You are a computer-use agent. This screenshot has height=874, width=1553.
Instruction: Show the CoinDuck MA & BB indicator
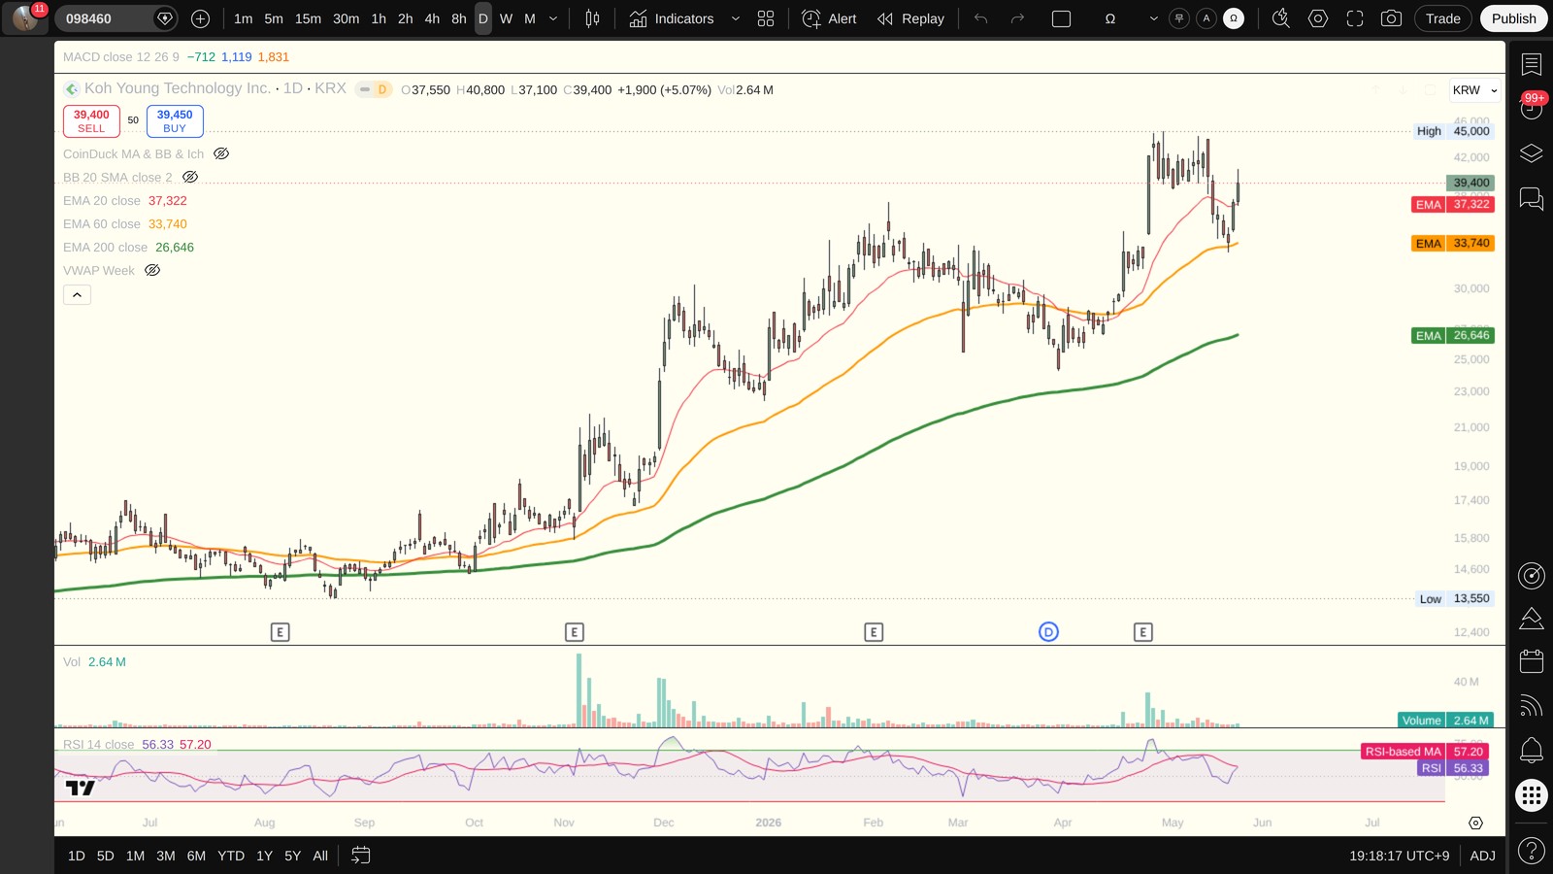pos(221,153)
